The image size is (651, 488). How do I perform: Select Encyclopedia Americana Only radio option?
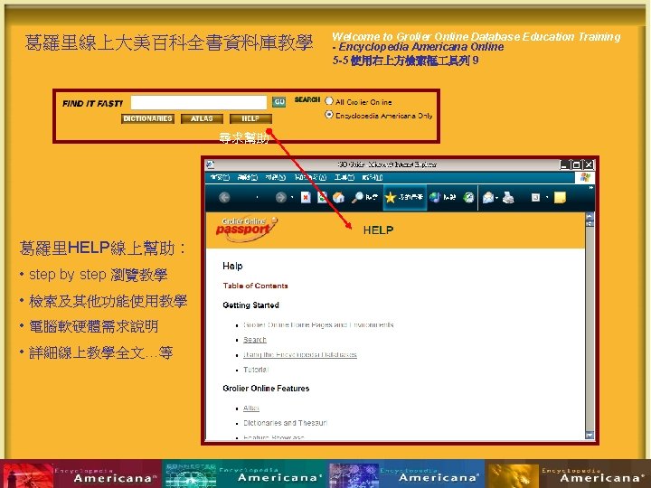(329, 115)
